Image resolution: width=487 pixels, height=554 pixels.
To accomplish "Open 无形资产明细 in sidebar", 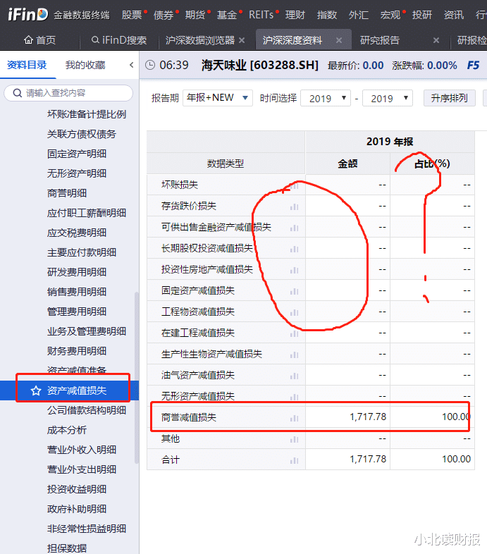I will pos(77,173).
